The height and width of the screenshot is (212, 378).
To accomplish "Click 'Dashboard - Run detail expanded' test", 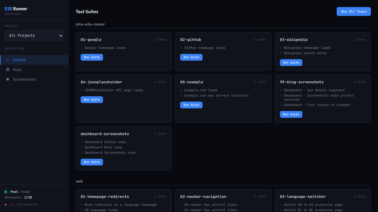I will coord(314,90).
